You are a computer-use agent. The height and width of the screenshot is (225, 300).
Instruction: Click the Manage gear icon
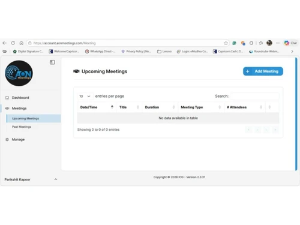point(7,139)
